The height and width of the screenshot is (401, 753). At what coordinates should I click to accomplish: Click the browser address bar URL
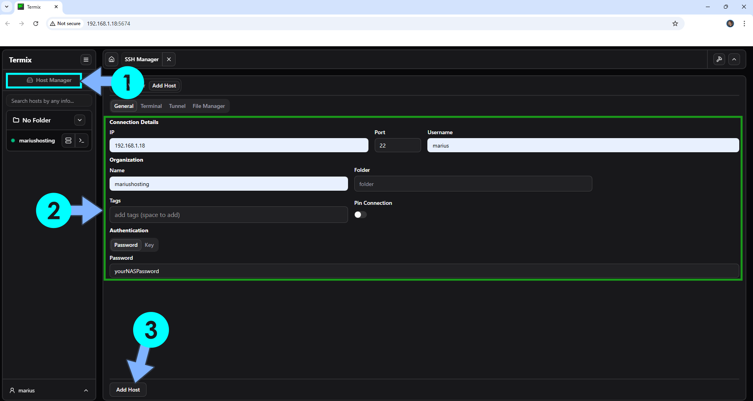(x=108, y=24)
